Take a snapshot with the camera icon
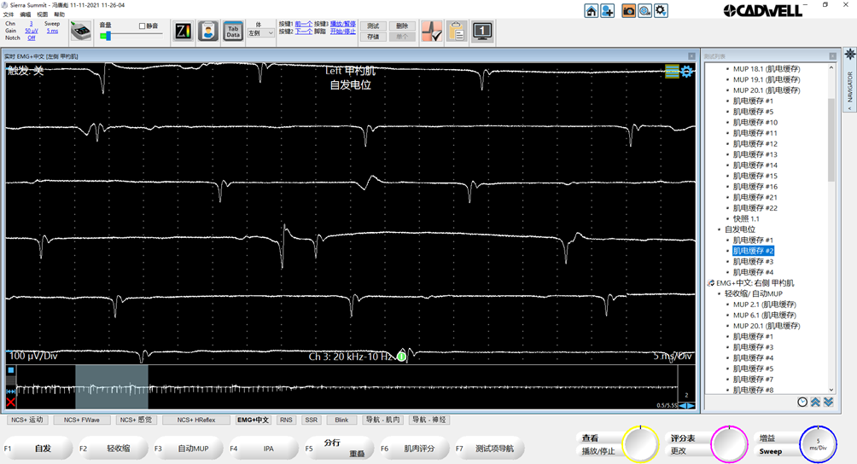The width and height of the screenshot is (857, 464). click(x=628, y=10)
